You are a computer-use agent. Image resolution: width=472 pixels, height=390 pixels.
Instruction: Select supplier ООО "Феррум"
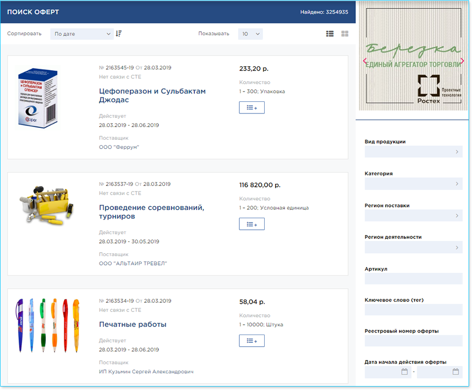119,147
